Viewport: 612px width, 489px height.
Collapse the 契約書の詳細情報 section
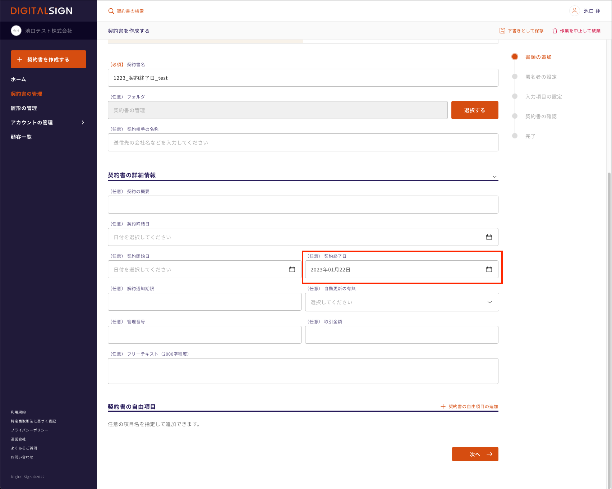[494, 177]
